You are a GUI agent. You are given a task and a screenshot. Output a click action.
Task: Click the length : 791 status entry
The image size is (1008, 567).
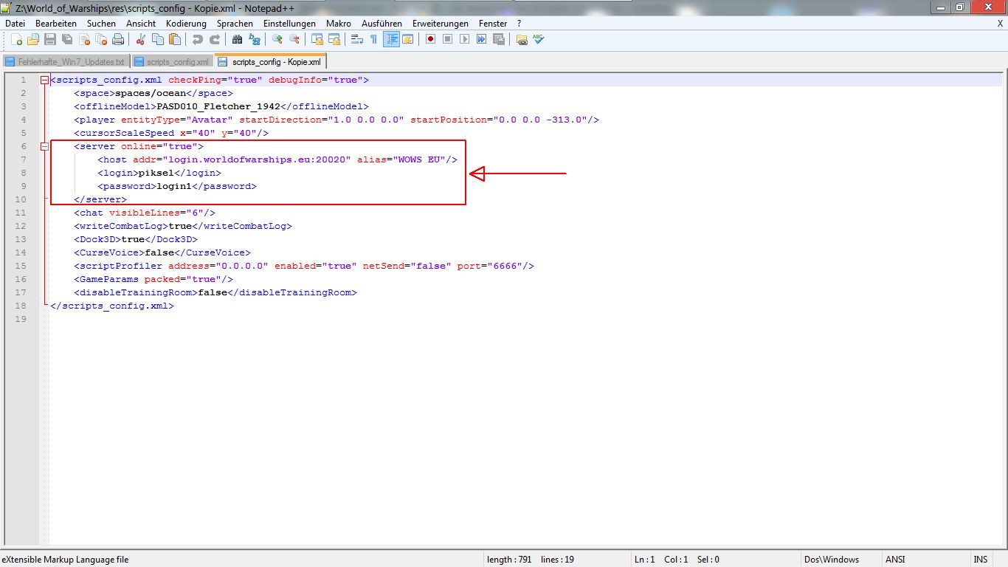[x=509, y=560]
